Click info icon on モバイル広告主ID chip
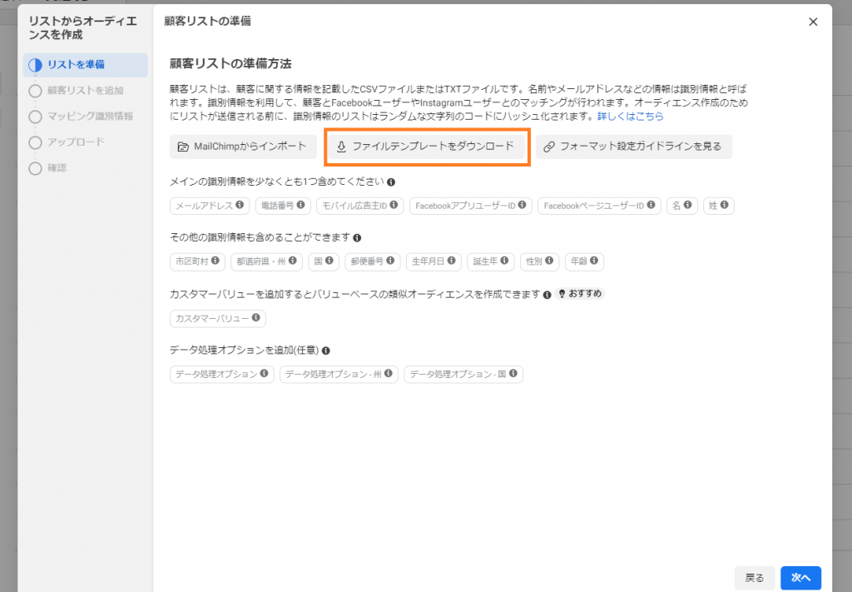Image resolution: width=852 pixels, height=592 pixels. coord(394,205)
